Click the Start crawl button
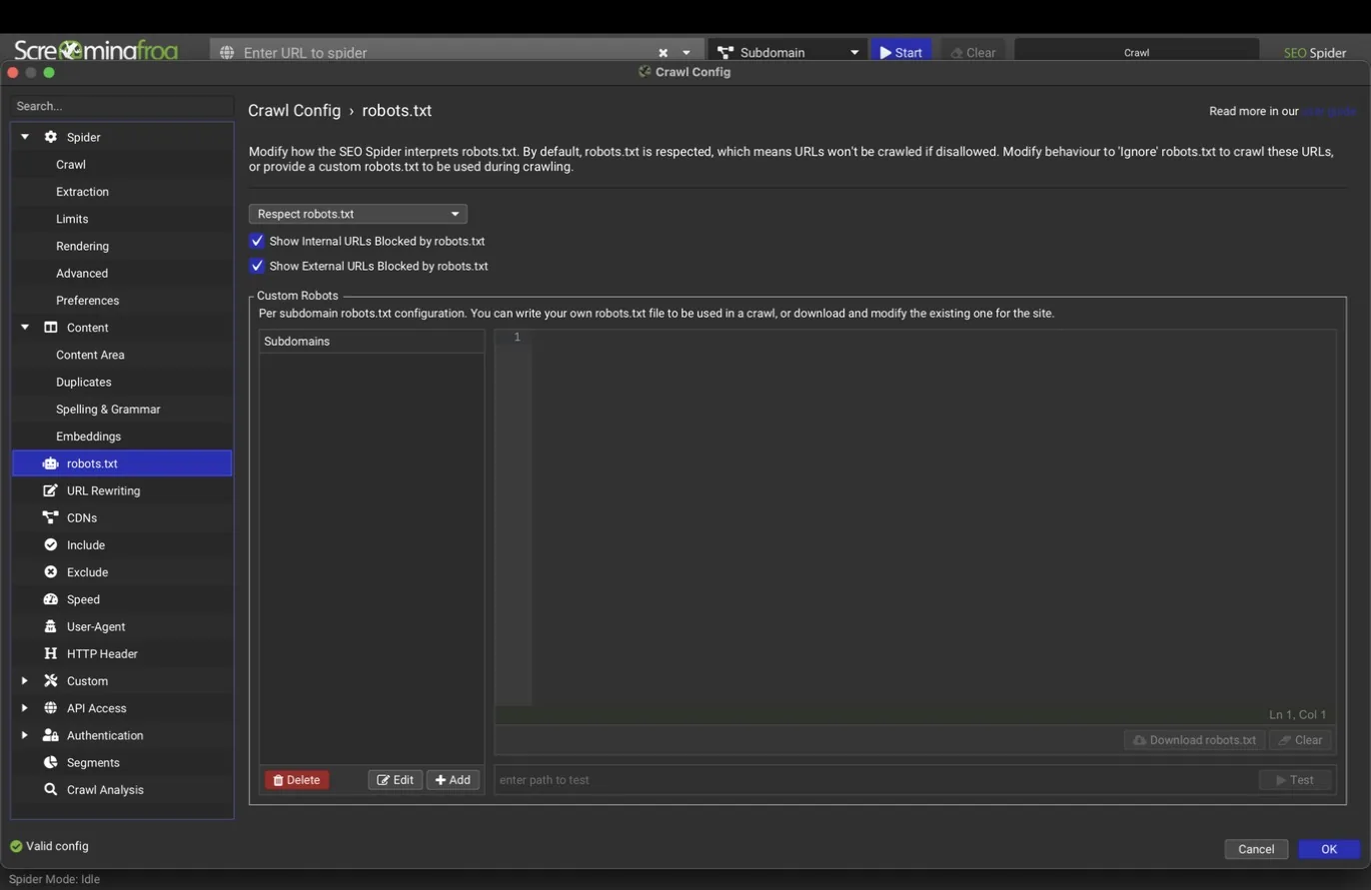 (x=901, y=52)
